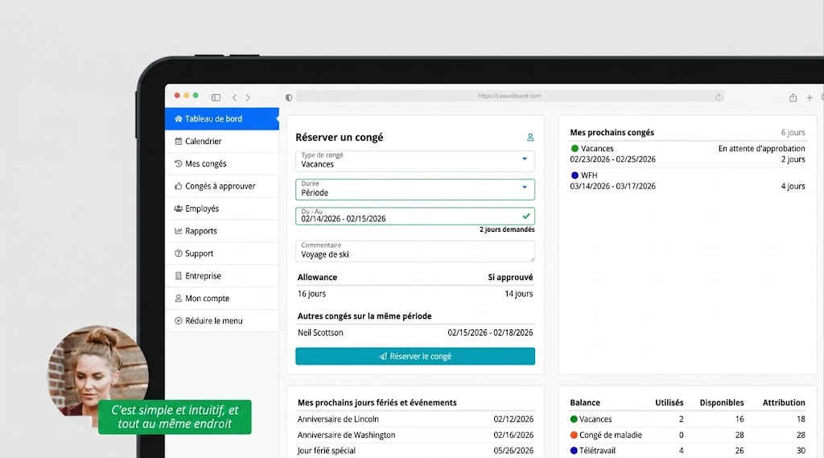Click the Anniversaire de Washington holiday row

click(x=415, y=435)
